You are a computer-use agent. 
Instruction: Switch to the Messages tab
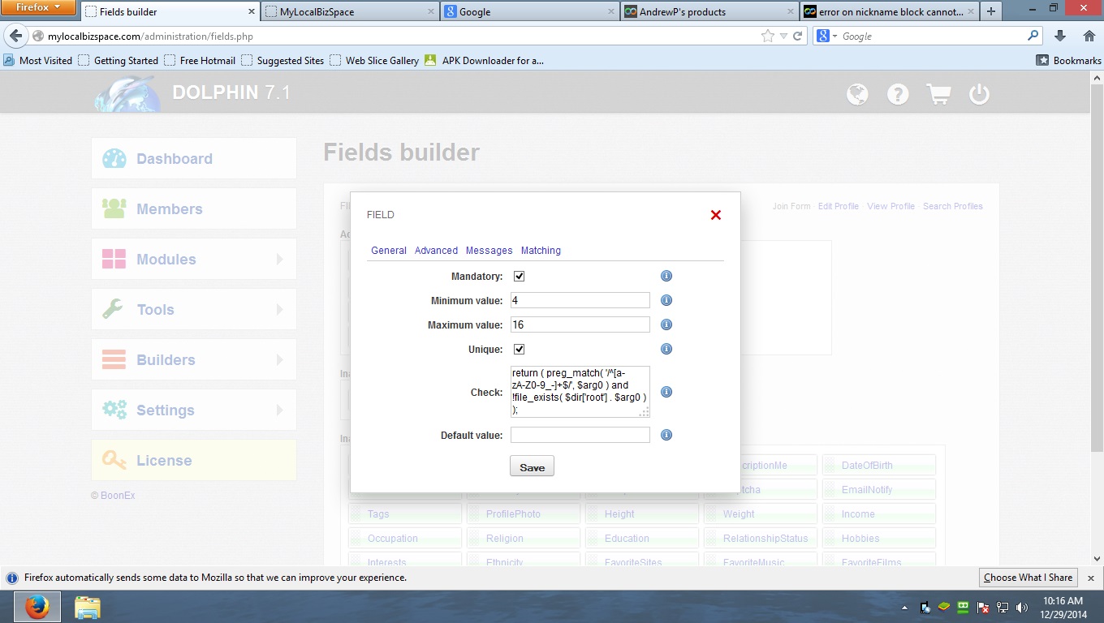point(489,251)
